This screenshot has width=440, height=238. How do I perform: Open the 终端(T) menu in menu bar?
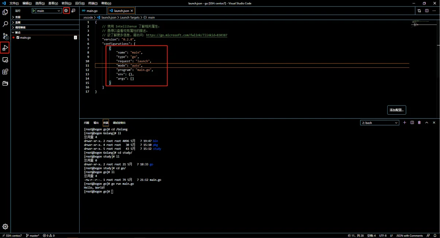pos(93,3)
